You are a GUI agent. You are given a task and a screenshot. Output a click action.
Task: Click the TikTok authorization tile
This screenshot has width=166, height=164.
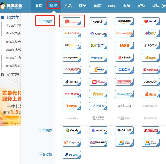pos(72,82)
